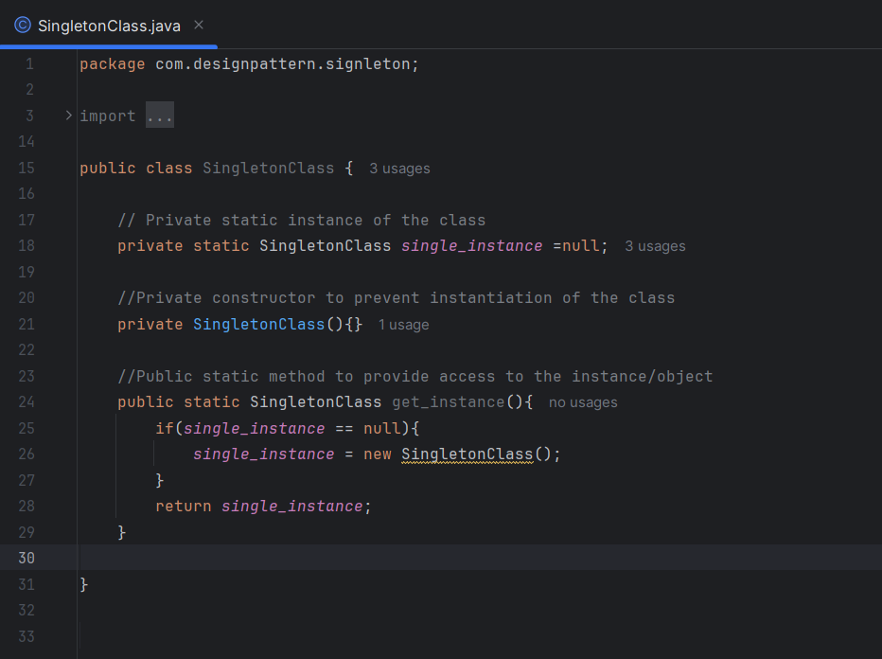This screenshot has width=882, height=659.
Task: Open the 3 usages hint beside SingletonClass declaration
Action: (x=398, y=168)
